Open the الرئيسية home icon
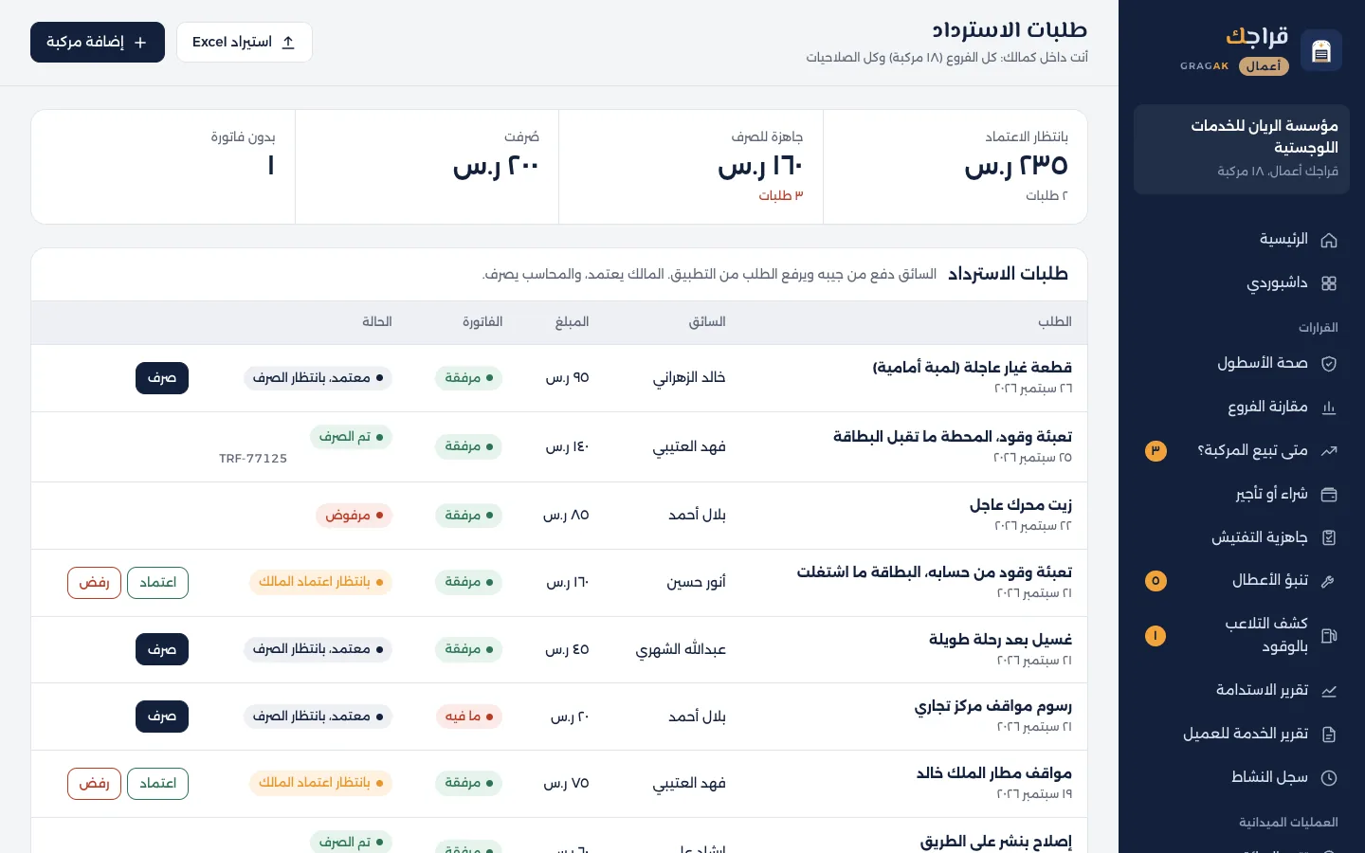 [x=1329, y=240]
